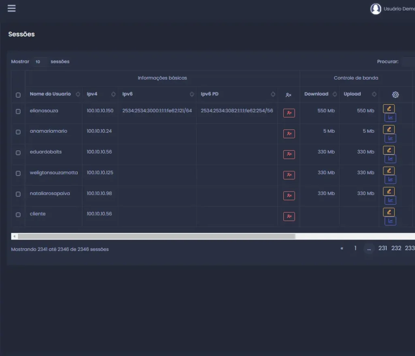Viewport: 415px width, 356px height.
Task: Click IPv4 address 100.10.10.24
Action: (x=99, y=131)
